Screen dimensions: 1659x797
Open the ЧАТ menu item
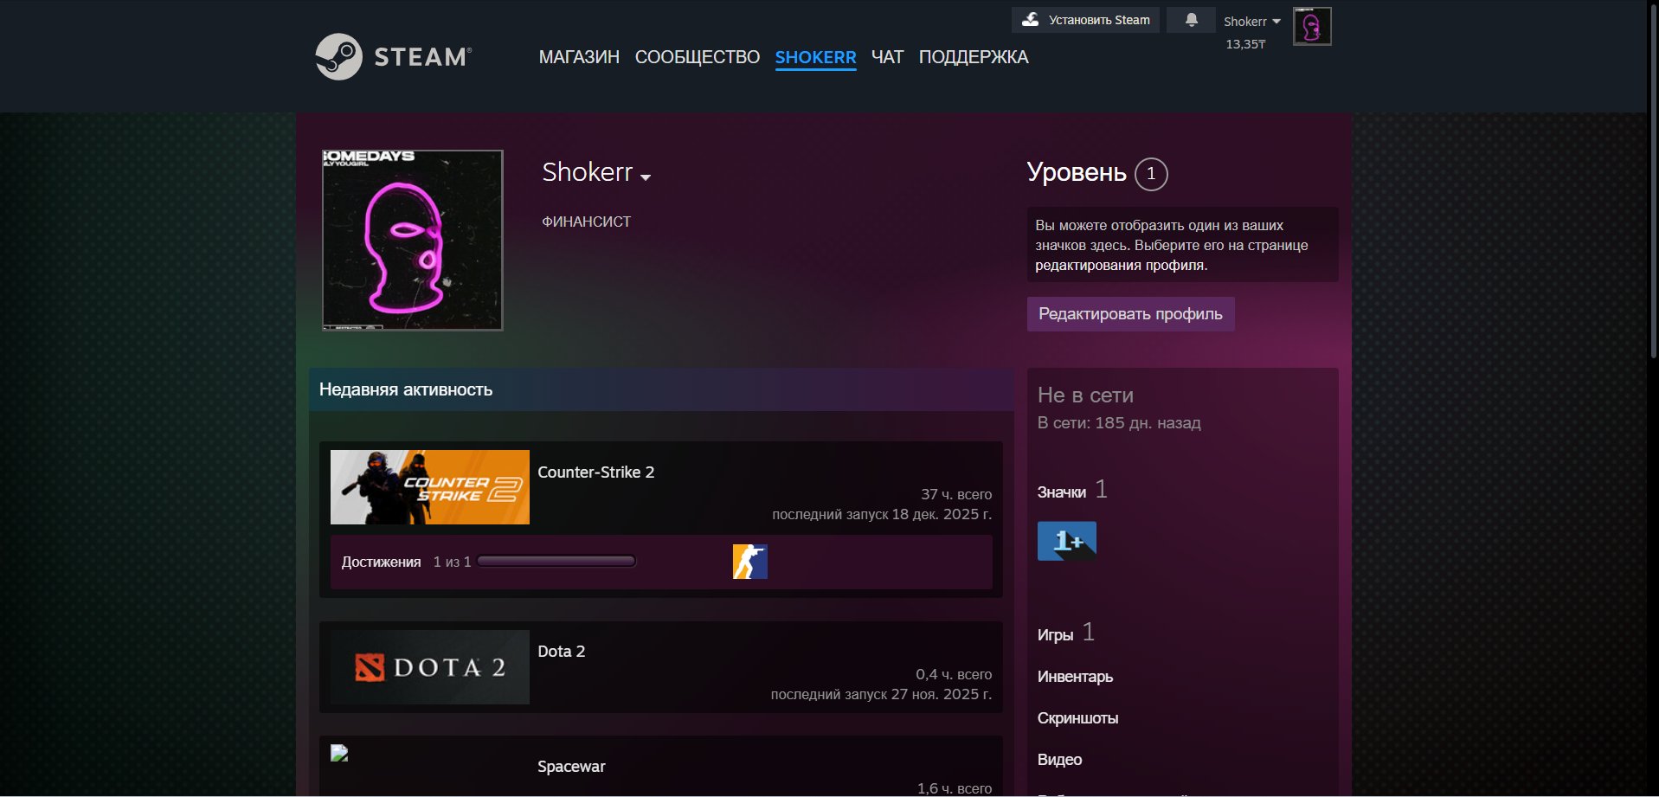[887, 57]
